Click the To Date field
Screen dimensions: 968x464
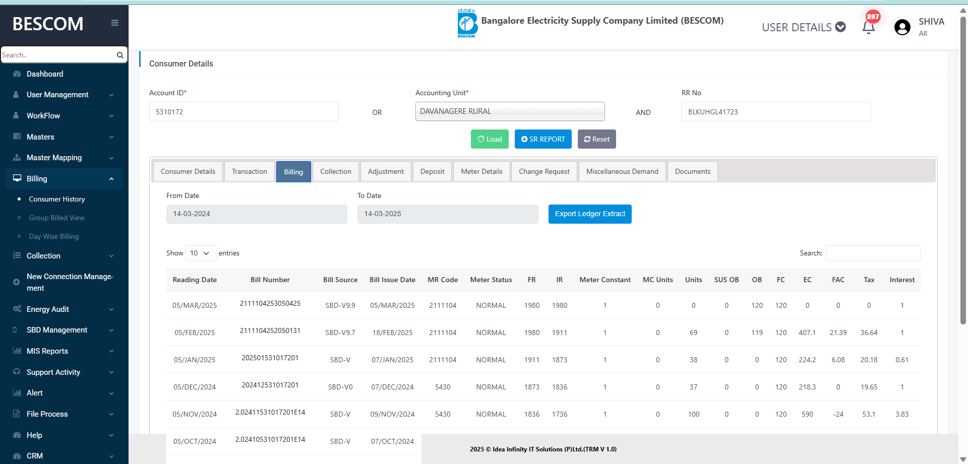tap(448, 214)
